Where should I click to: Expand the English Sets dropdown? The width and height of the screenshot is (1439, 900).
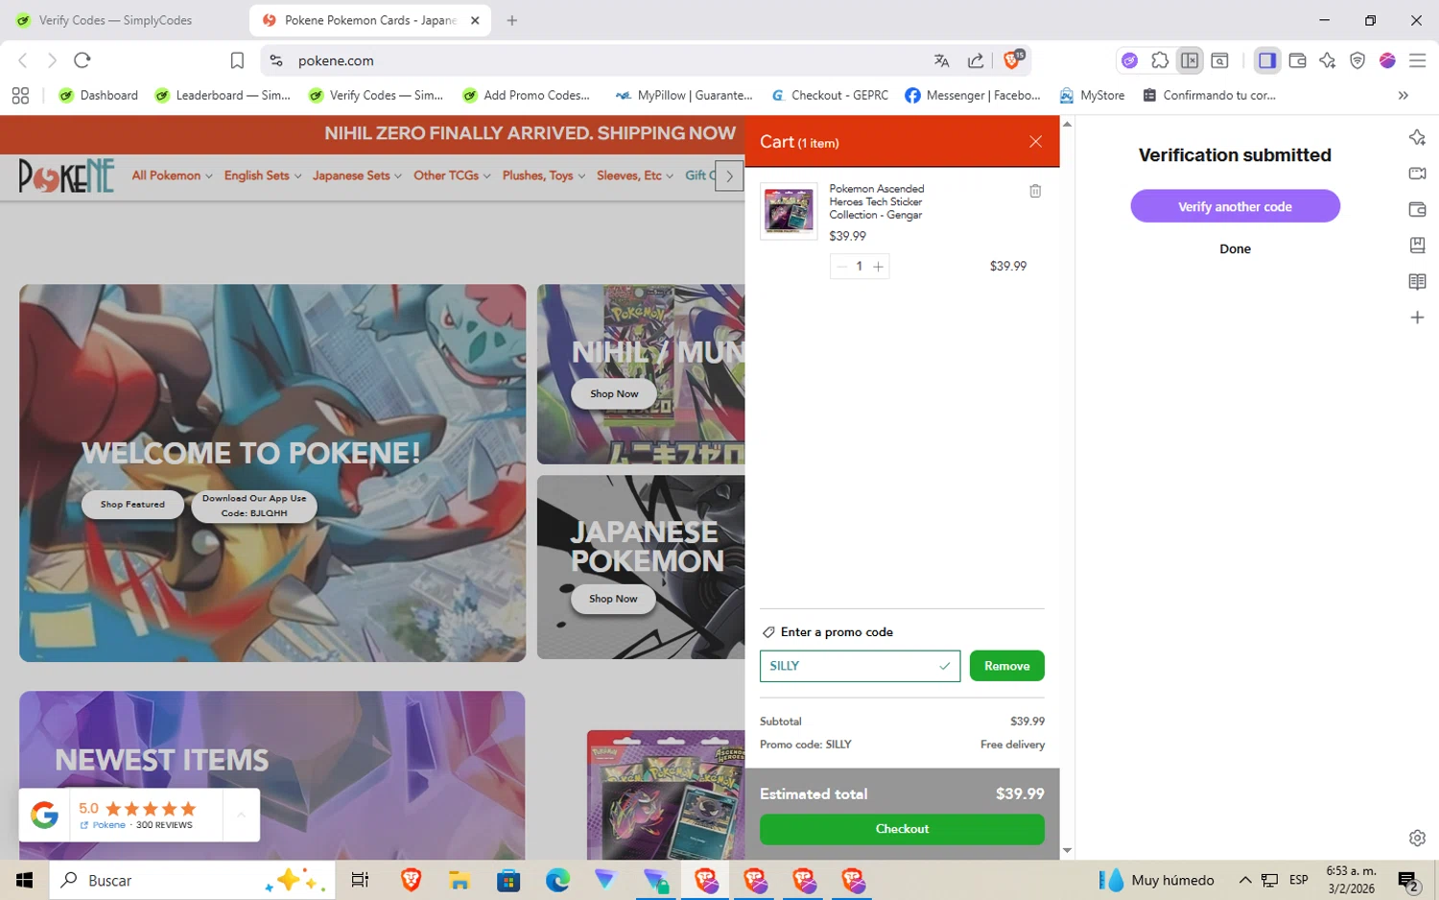[x=263, y=176]
